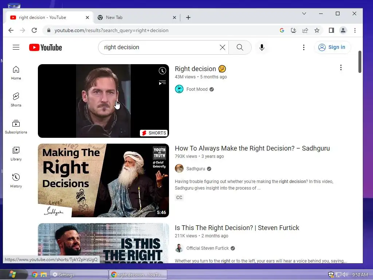The image size is (373, 280).
Task: Open File Explorer from taskbar
Action: click(44, 275)
